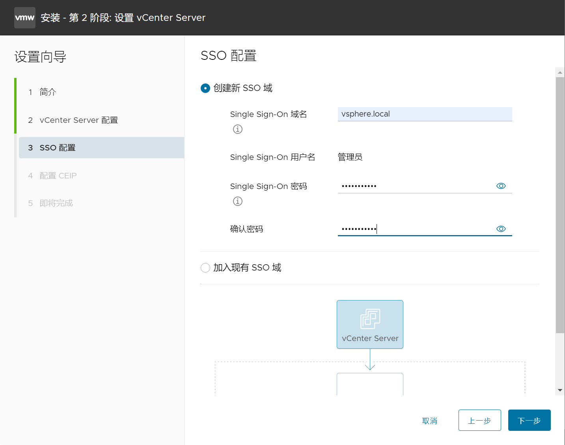Show Single Sign-On 密码 with eye icon
565x445 pixels.
click(x=501, y=186)
